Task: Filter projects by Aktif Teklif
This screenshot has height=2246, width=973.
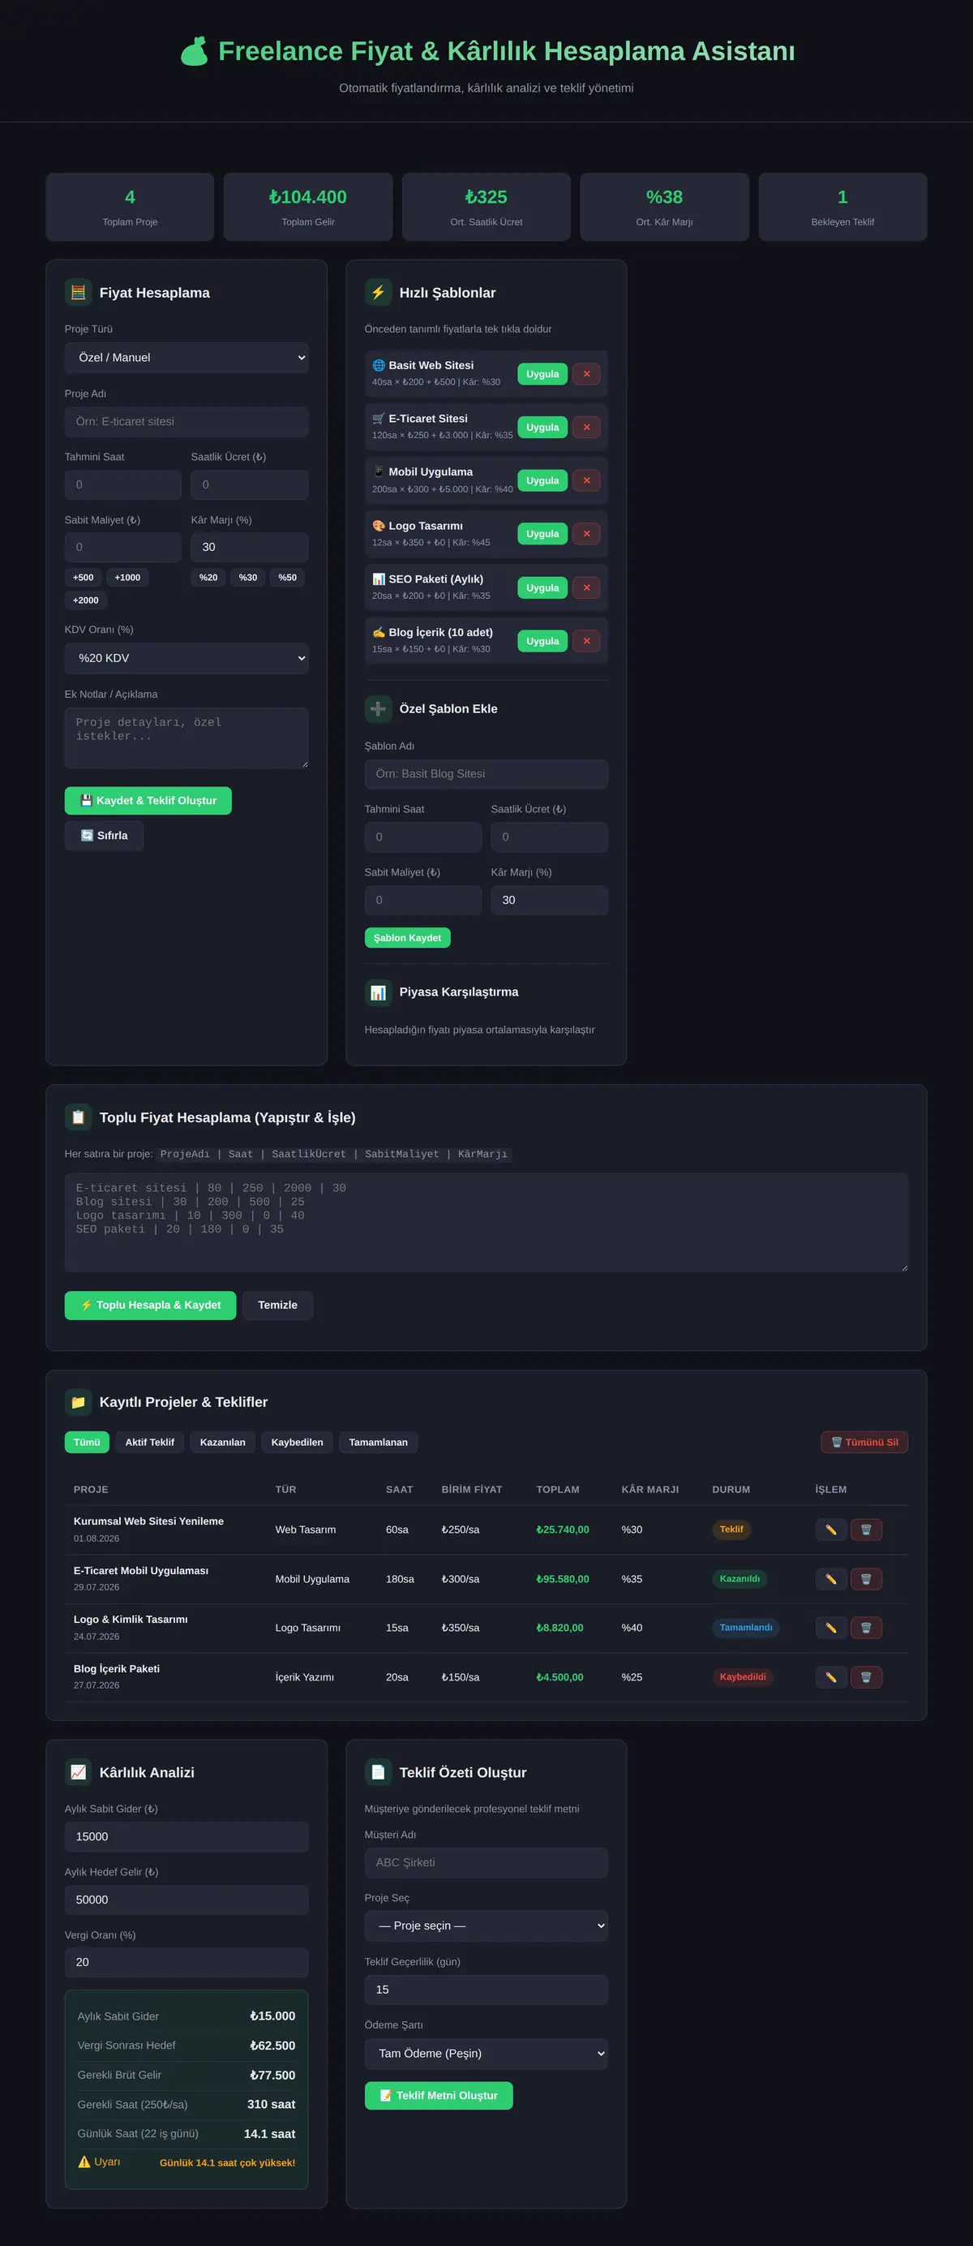Action: [150, 1442]
